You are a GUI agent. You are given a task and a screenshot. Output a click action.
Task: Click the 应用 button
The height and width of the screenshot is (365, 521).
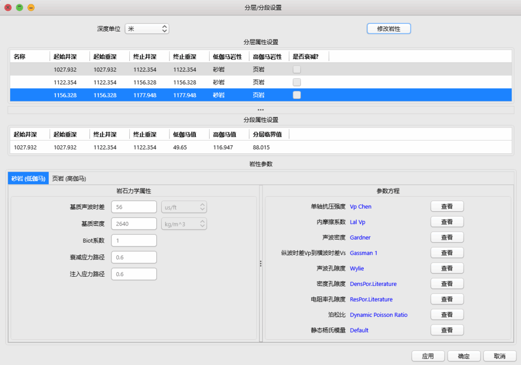(x=428, y=356)
